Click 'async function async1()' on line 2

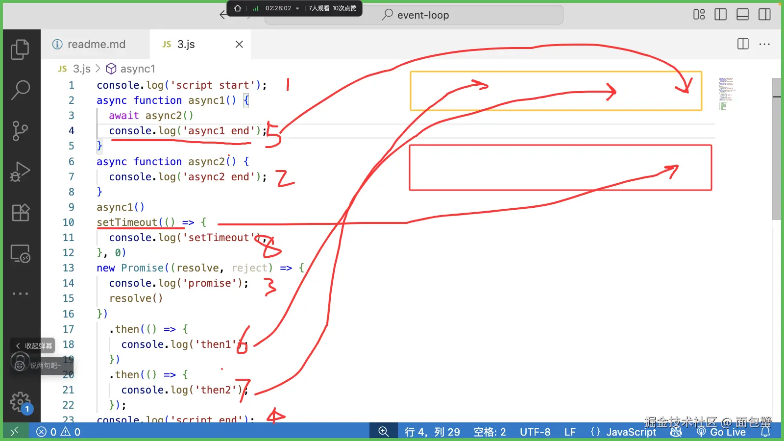pyautogui.click(x=167, y=100)
